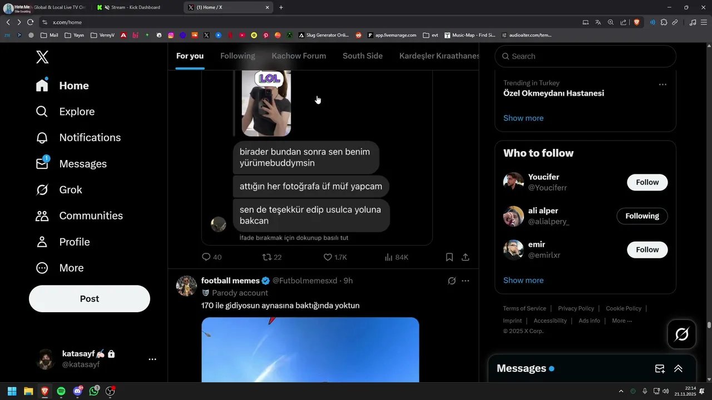This screenshot has width=712, height=400.
Task: Open Grok from the sidebar
Action: click(x=59, y=190)
